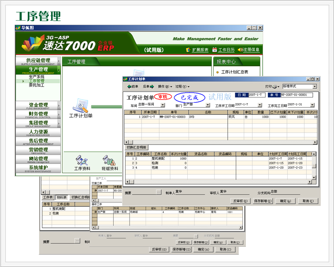Click the 摘要 input field in 工序计划单
Image resolution: width=334 pixels, height=267 pixels.
point(144,192)
